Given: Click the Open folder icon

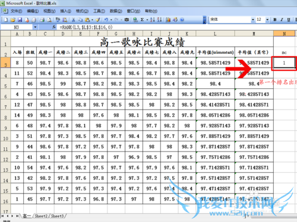Looking at the screenshot, I should tap(13, 20).
